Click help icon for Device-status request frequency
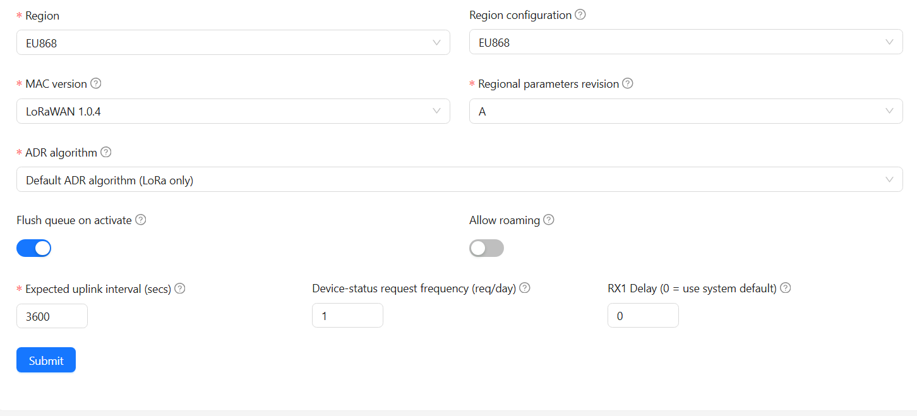Viewport: 917px width, 416px height. click(524, 288)
